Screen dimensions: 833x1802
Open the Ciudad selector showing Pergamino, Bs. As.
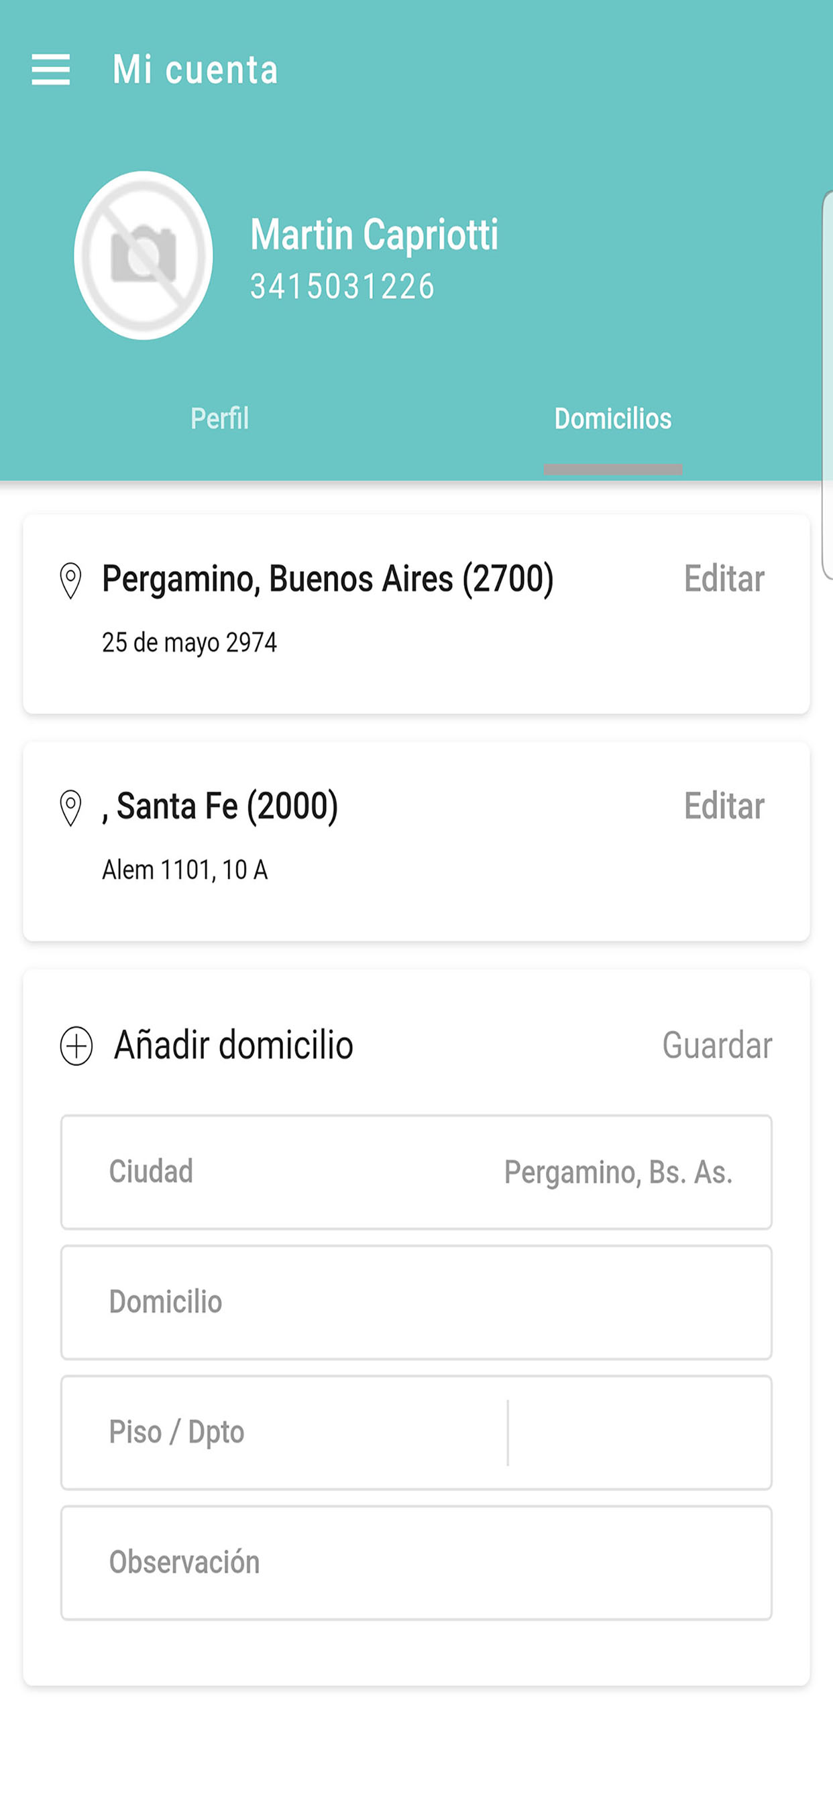pos(416,1173)
